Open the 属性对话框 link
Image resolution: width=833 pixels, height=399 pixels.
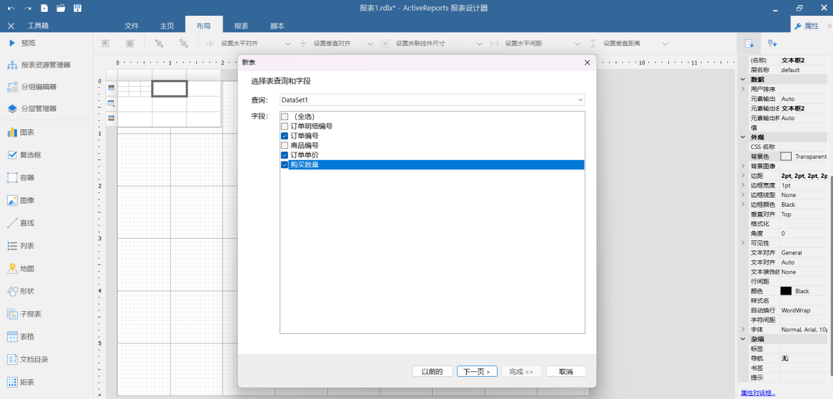pos(758,393)
